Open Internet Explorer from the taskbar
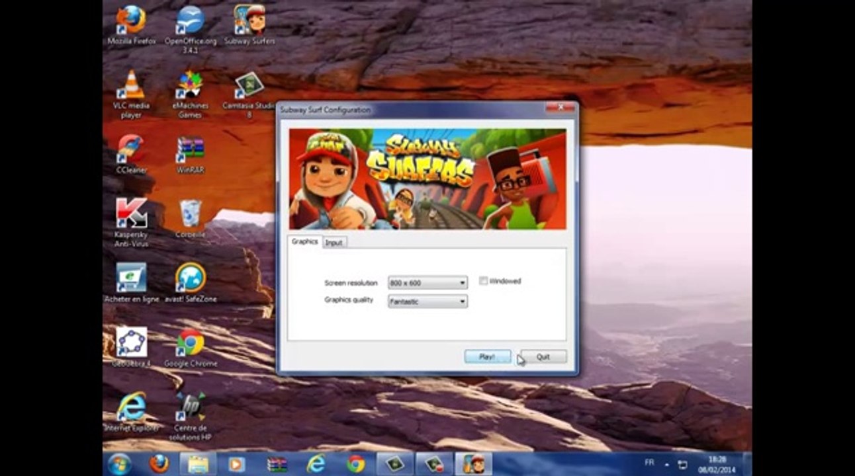 click(316, 464)
